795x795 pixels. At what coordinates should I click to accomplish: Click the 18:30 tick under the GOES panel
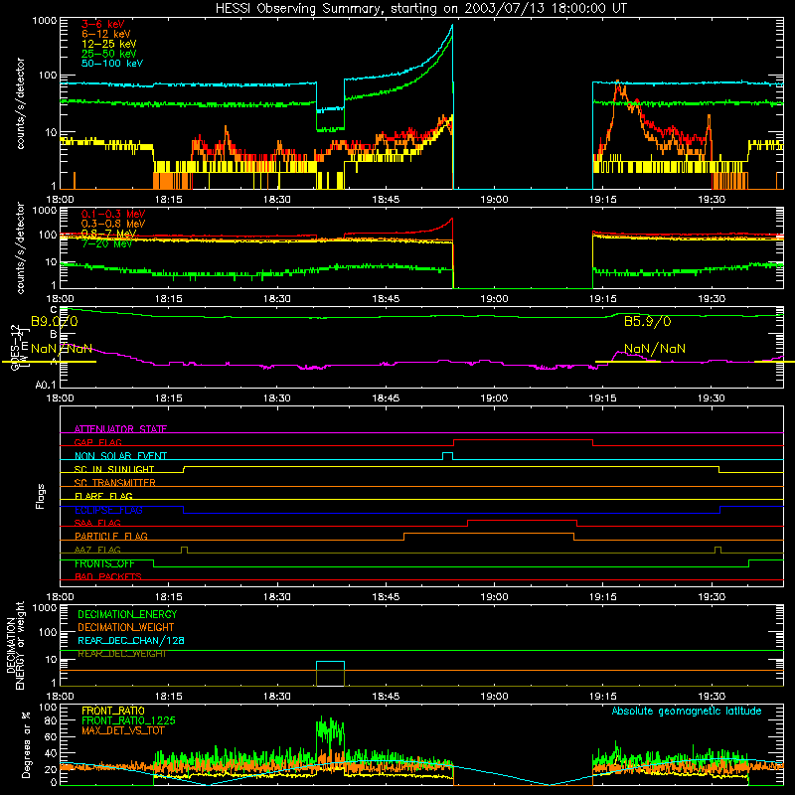pyautogui.click(x=277, y=398)
